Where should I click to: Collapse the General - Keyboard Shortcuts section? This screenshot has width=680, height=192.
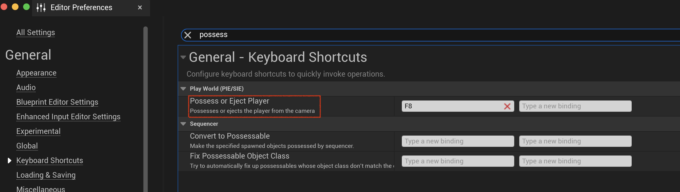click(x=183, y=57)
